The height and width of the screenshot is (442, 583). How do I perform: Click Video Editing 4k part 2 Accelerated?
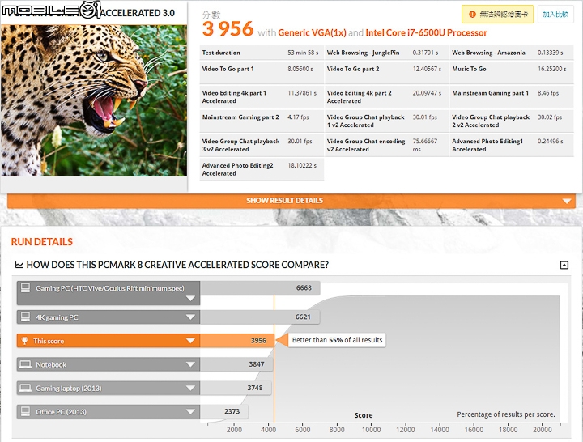point(386,96)
